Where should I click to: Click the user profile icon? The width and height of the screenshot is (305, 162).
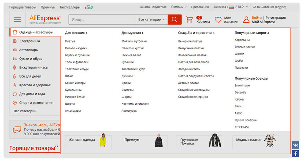pos(246,20)
